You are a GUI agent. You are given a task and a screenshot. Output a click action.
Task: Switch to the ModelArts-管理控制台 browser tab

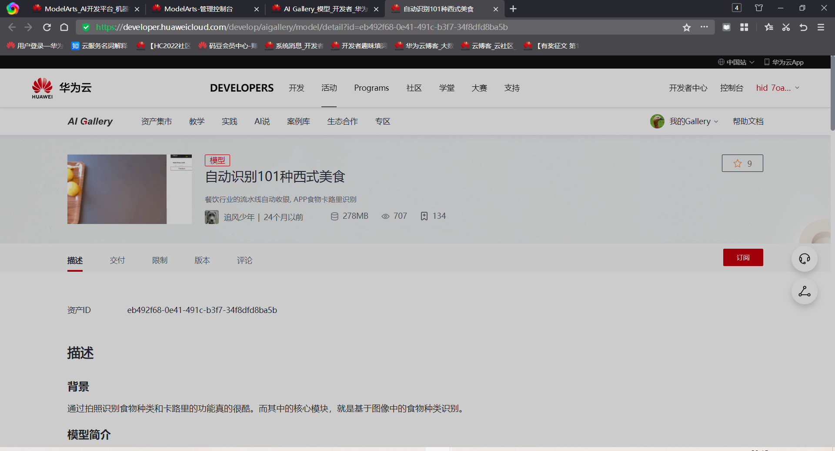pos(205,9)
